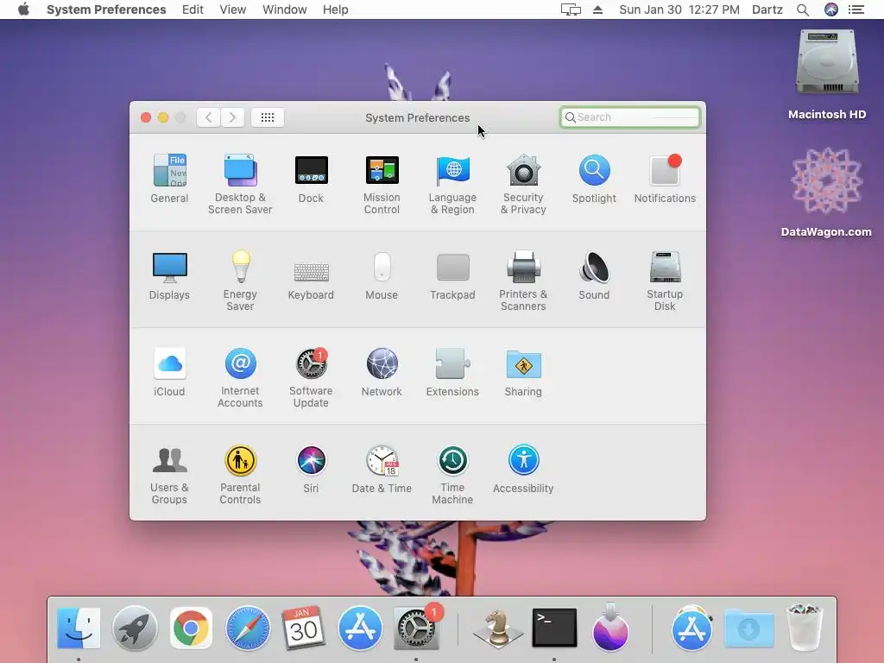Select the Macintosh HD desktop icon

click(827, 74)
